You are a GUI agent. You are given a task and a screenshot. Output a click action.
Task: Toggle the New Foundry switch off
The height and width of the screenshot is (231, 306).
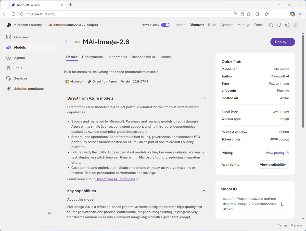165,25
